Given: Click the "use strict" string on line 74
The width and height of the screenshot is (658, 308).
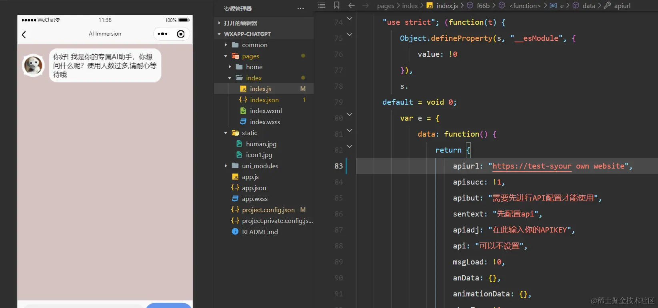Looking at the screenshot, I should point(408,22).
